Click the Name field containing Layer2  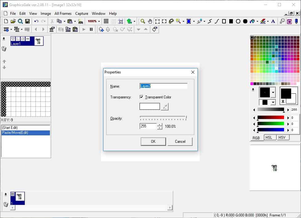[x=164, y=86]
